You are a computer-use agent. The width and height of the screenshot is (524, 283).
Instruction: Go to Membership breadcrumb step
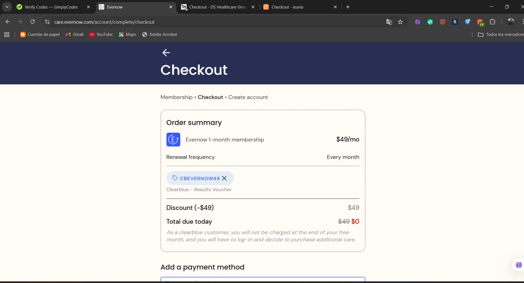coord(176,97)
